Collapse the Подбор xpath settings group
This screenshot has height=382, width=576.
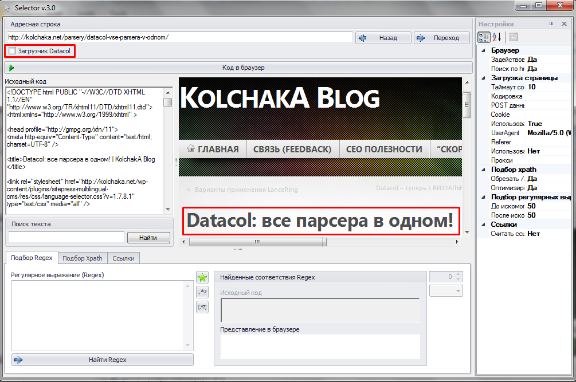(483, 170)
